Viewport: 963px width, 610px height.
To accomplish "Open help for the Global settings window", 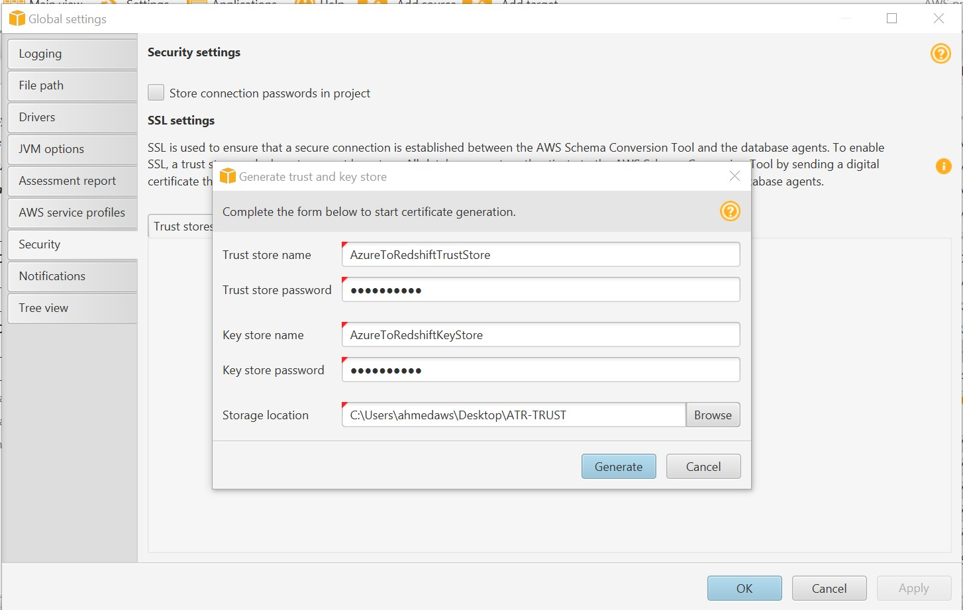I will [940, 53].
